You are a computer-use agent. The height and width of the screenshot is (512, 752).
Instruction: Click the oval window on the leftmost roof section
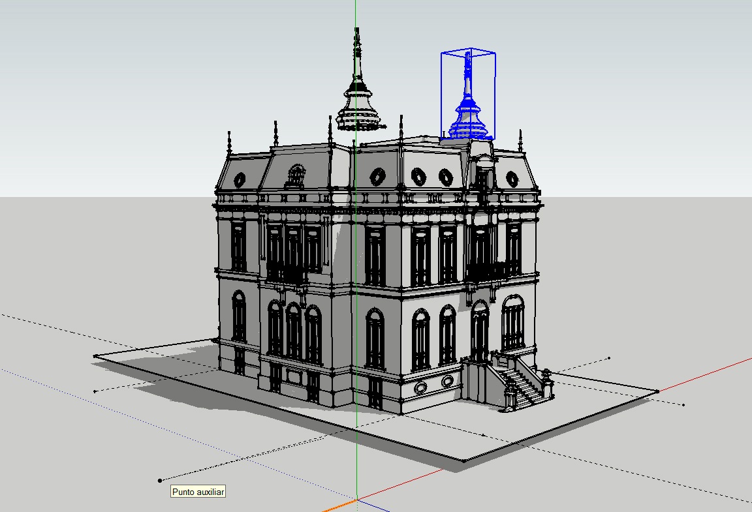pyautogui.click(x=240, y=179)
